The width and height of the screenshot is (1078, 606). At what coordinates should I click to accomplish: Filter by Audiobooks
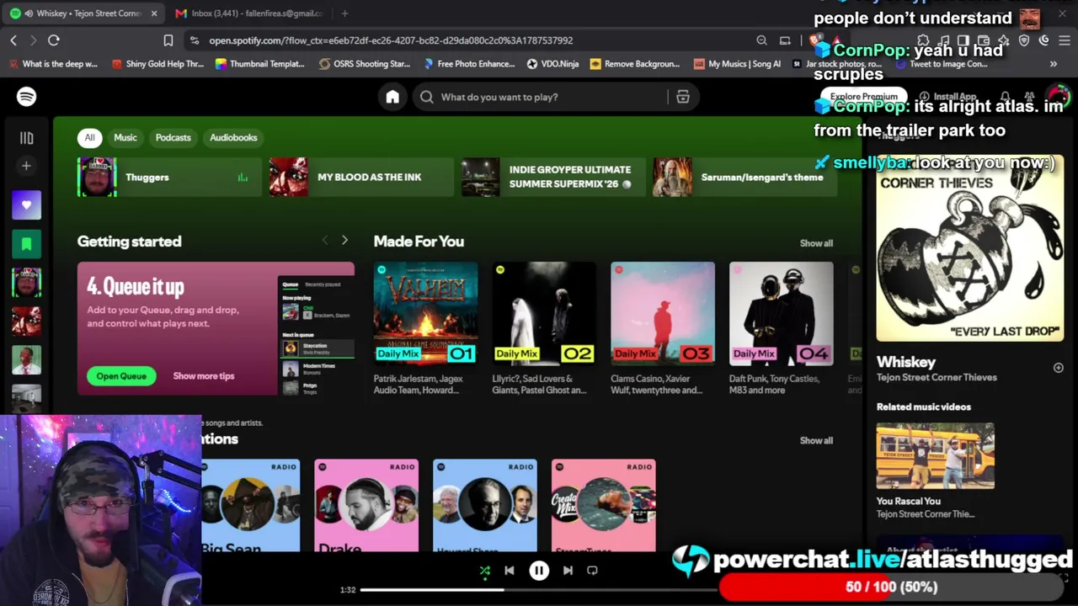tap(233, 137)
